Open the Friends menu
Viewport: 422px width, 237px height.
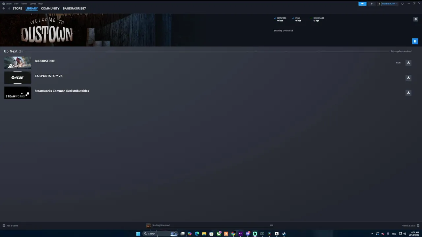tap(24, 4)
